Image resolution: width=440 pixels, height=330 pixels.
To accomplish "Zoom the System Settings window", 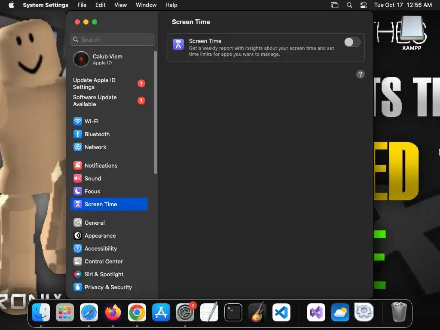I will point(95,22).
